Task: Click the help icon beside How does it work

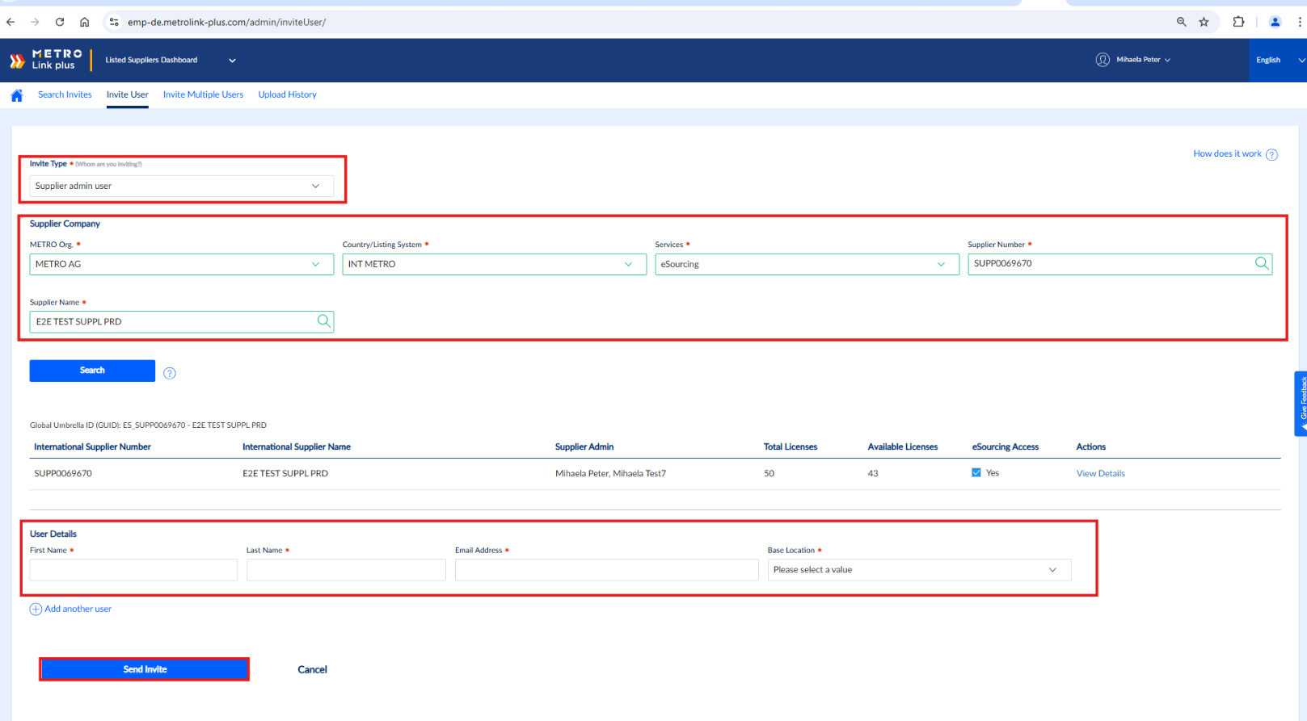Action: 1271,154
